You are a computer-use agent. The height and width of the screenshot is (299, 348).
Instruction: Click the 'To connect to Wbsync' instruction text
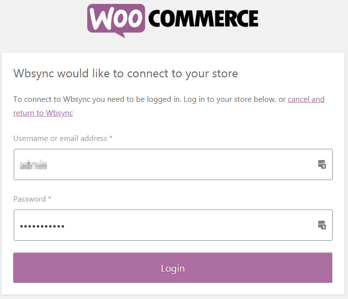point(98,99)
